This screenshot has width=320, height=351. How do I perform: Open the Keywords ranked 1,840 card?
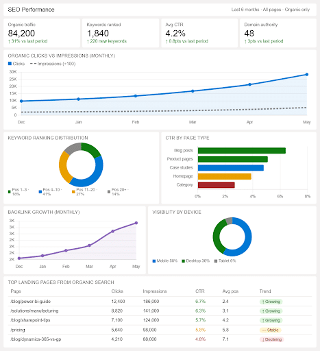(x=121, y=33)
